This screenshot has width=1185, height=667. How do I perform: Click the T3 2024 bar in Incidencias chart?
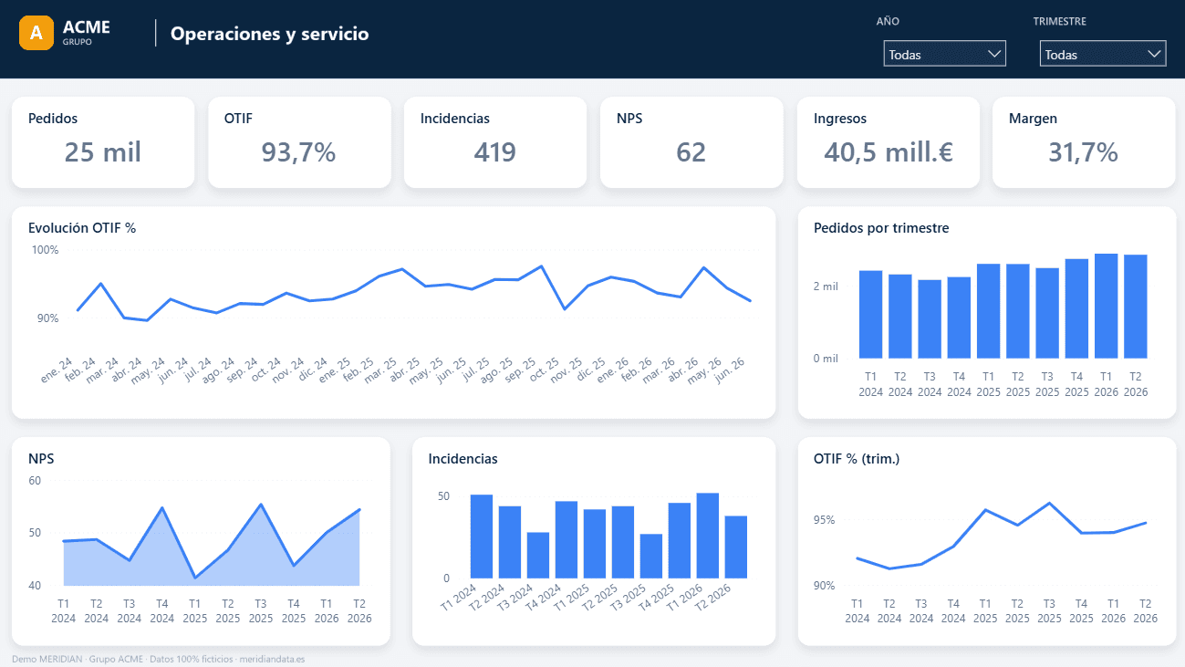coord(538,556)
